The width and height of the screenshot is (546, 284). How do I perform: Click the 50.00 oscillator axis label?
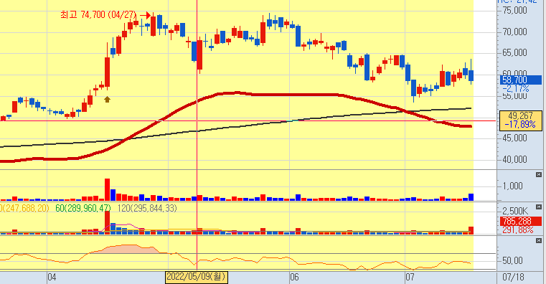click(x=512, y=260)
